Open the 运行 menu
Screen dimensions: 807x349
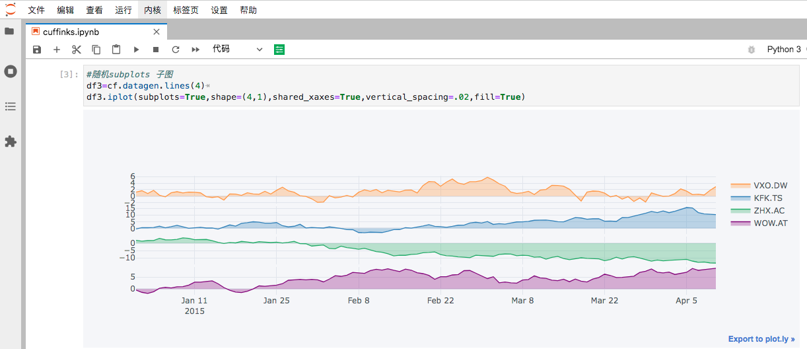[123, 10]
